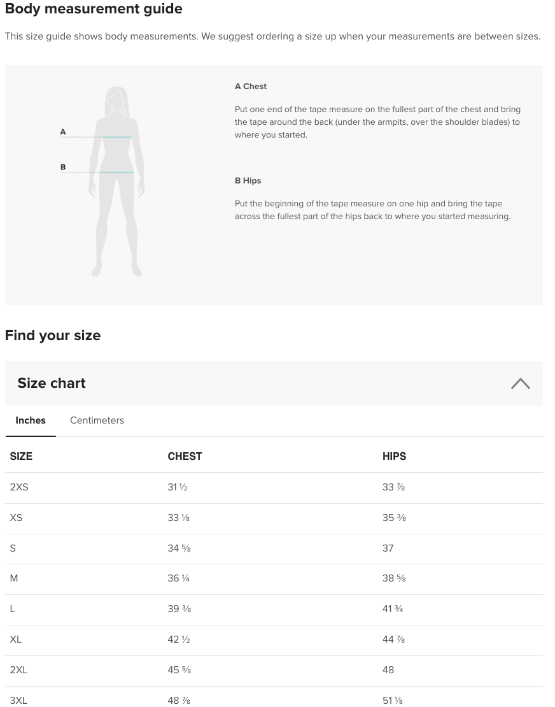Collapse the Size chart chevron arrow
Viewport: 555px width, 707px height.
pyautogui.click(x=520, y=383)
